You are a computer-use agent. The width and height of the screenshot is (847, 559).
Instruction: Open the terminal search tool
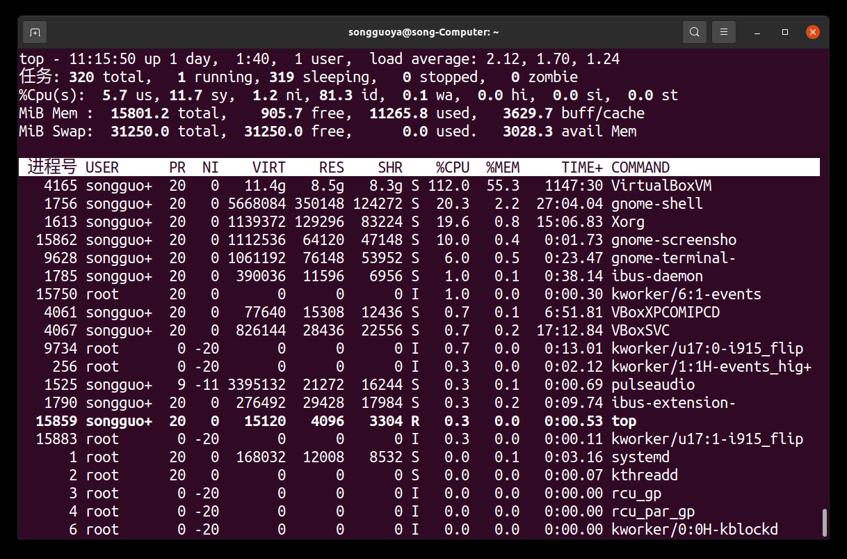click(694, 32)
